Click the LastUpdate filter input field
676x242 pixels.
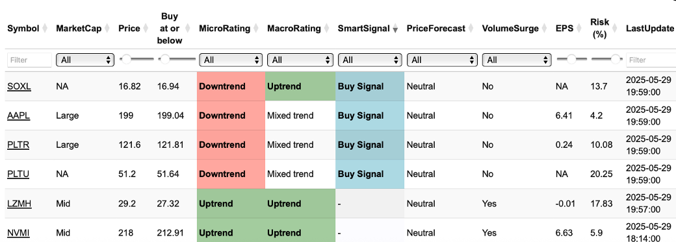(x=651, y=60)
